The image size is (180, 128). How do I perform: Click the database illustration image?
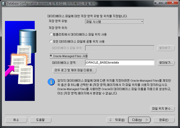[20, 61]
